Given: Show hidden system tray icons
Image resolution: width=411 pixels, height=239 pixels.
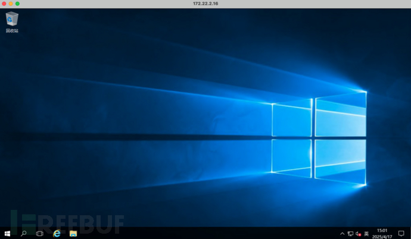Looking at the screenshot, I should coord(342,234).
